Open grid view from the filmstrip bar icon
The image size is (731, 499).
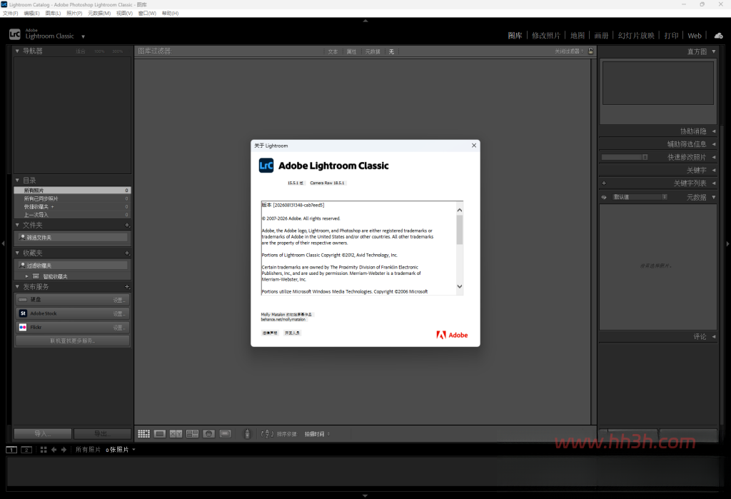(44, 450)
